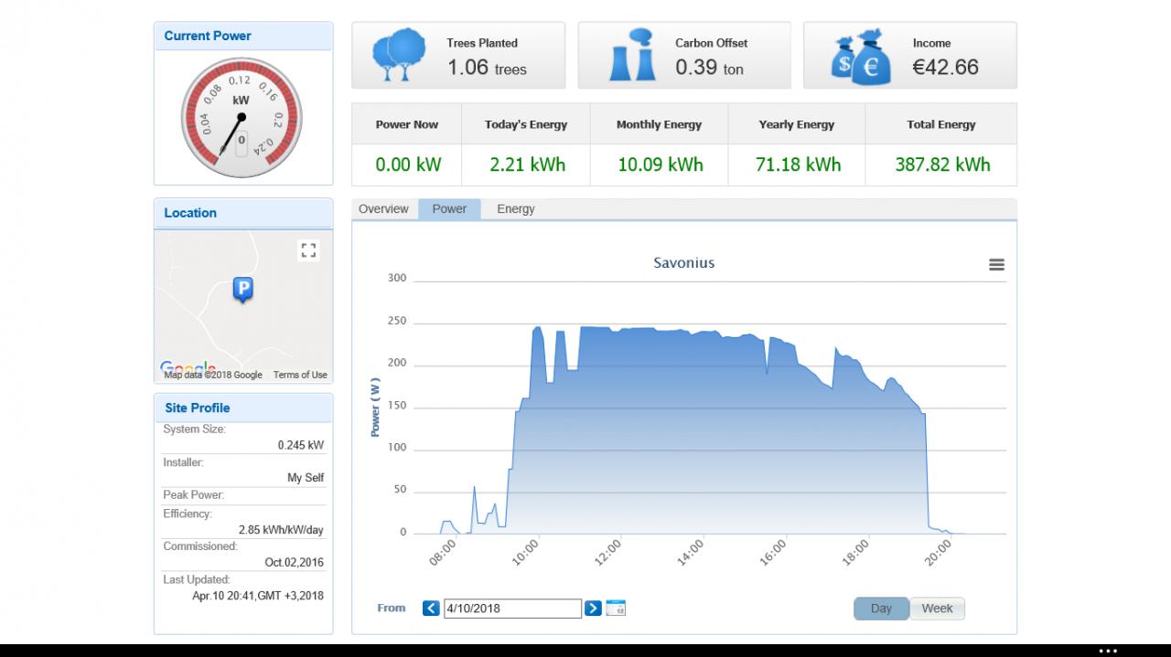Screen dimensions: 1171x657
Task: Click the Monthly Energy value 10.09 kWh
Action: pyautogui.click(x=660, y=165)
